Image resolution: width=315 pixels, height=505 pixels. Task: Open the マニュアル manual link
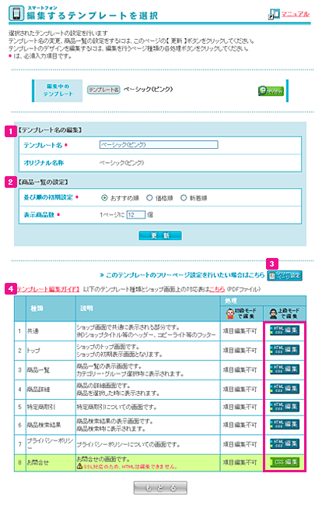point(295,14)
